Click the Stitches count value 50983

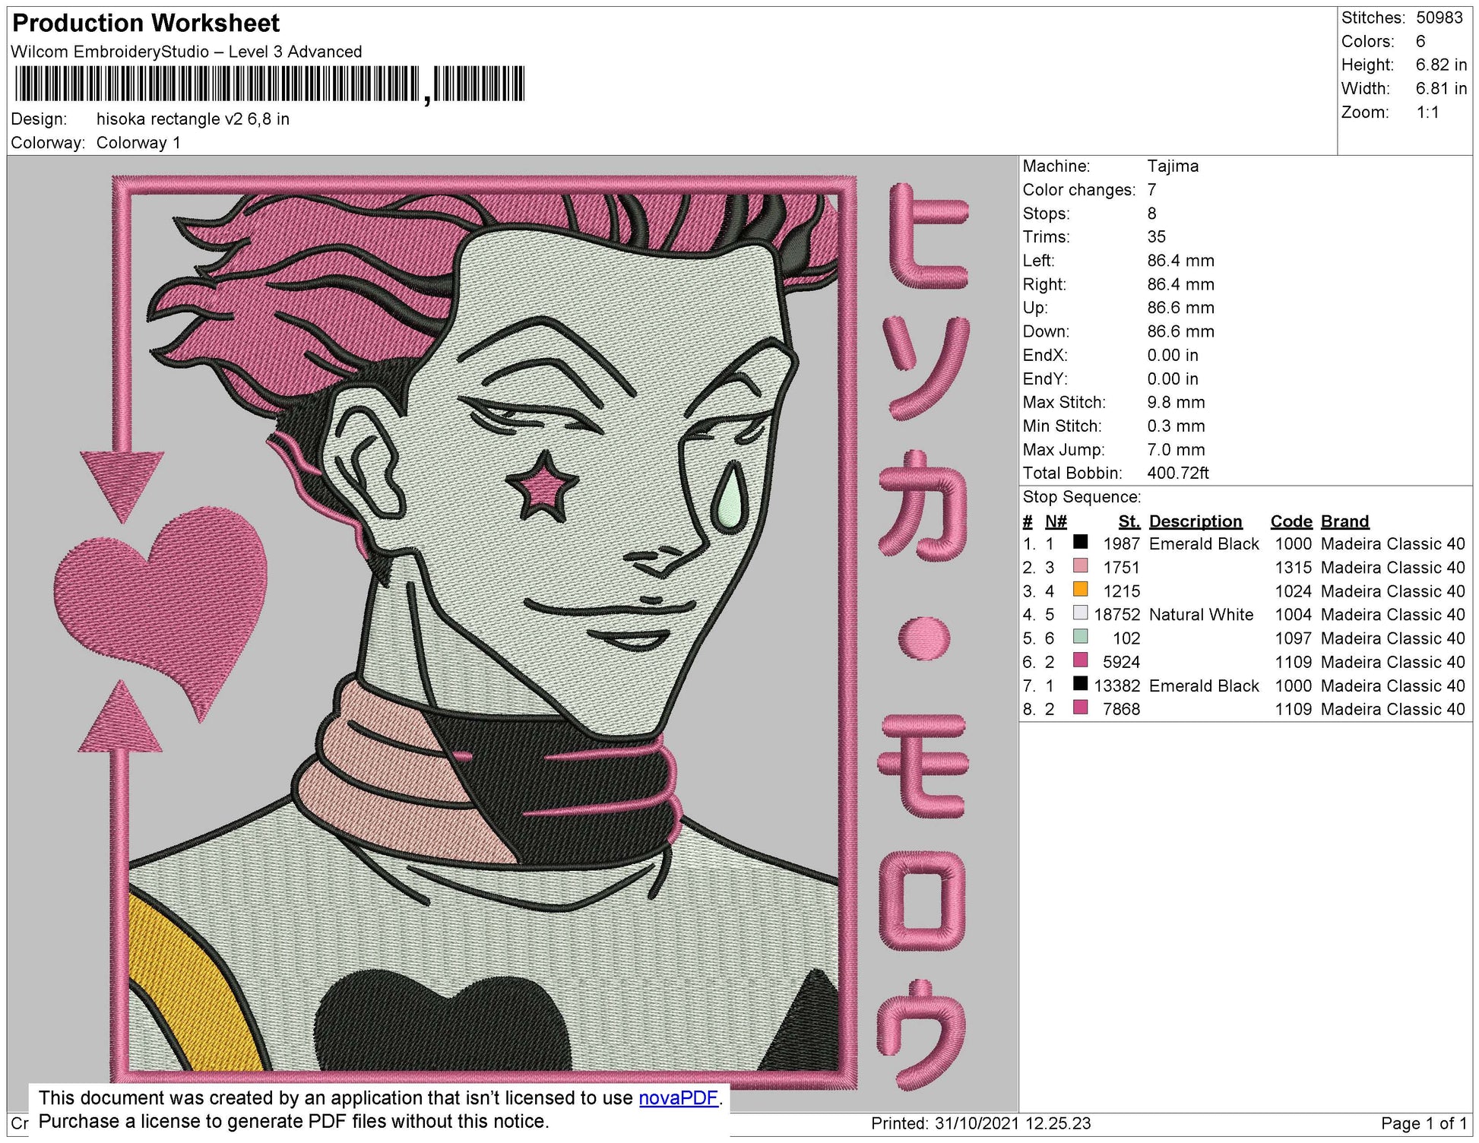[1439, 17]
